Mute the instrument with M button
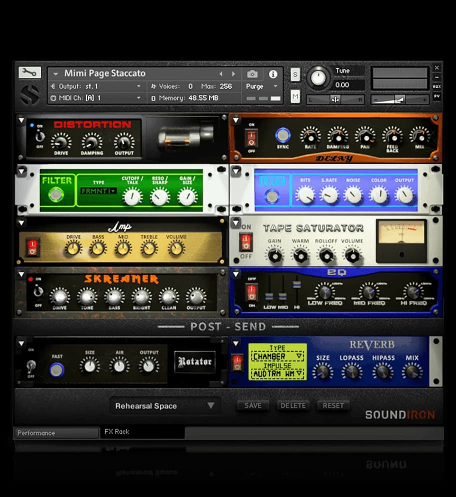Screen dimensions: 456x497 pos(295,96)
